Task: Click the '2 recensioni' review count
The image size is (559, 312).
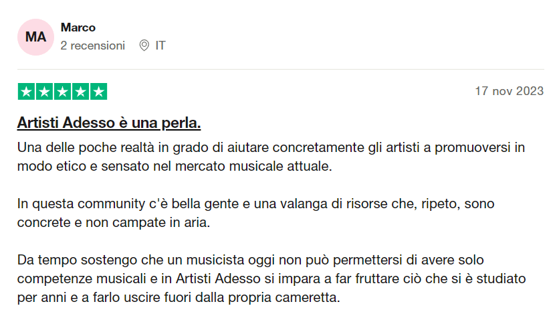Action: (92, 46)
